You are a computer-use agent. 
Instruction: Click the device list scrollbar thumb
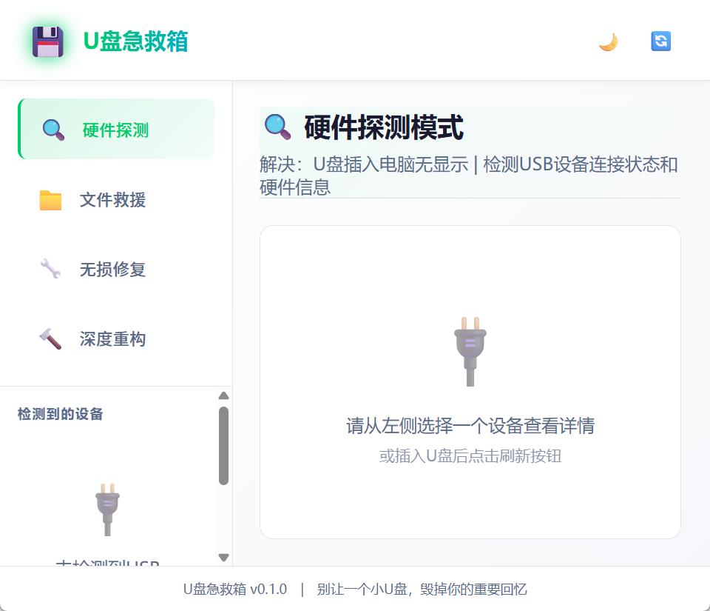point(223,446)
